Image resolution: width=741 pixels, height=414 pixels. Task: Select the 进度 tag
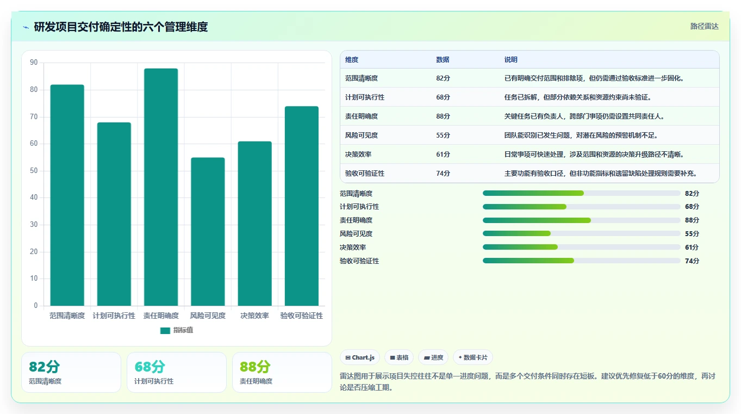[433, 357]
